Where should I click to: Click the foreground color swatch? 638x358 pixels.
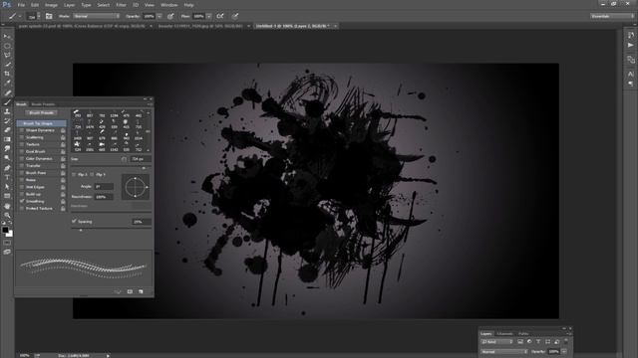click(x=5, y=230)
